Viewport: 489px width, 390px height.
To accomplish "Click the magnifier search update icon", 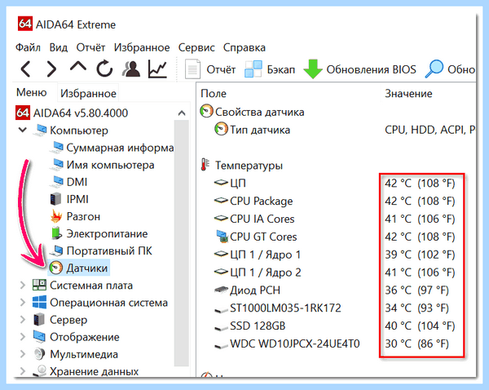I will [x=434, y=69].
